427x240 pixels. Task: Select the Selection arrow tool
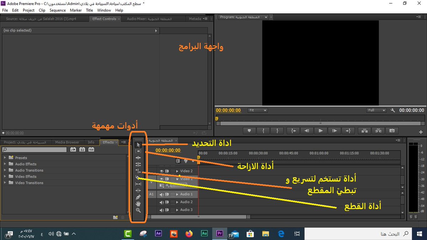click(x=138, y=145)
